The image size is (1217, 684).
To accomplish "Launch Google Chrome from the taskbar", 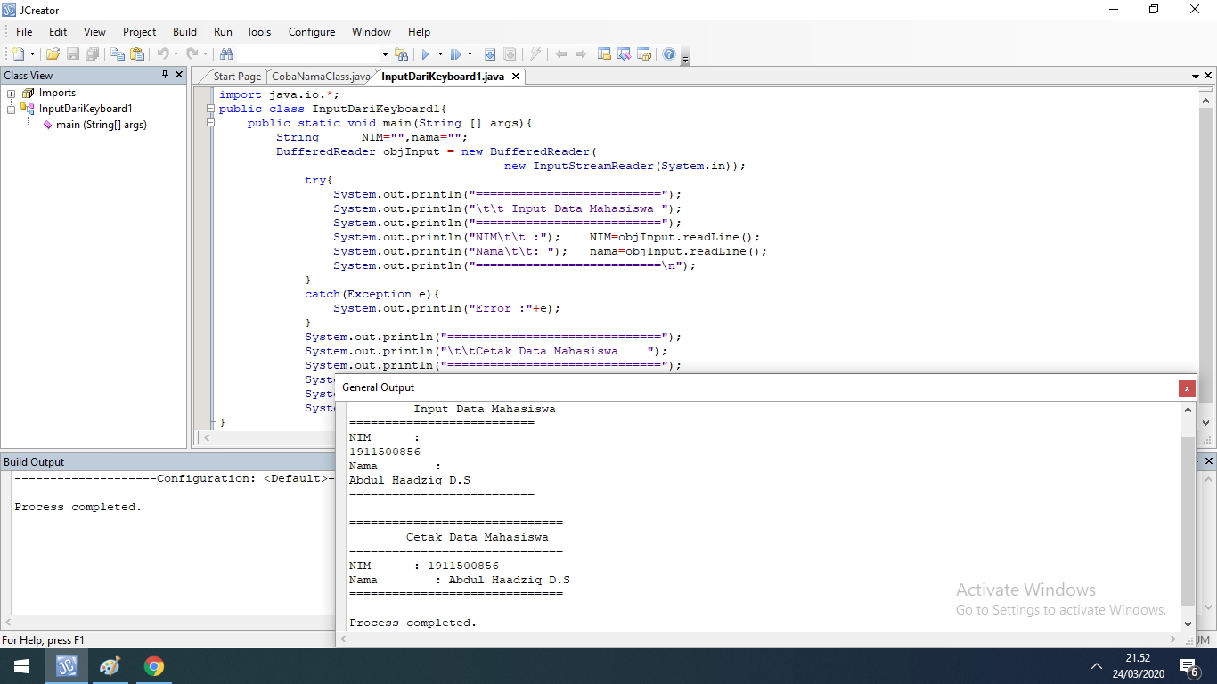I will tap(153, 665).
